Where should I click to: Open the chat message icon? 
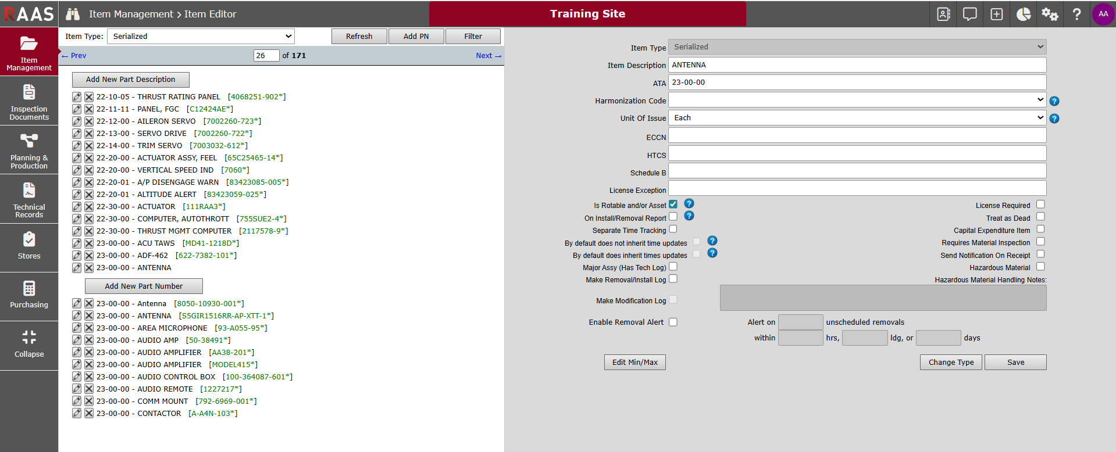pos(969,14)
